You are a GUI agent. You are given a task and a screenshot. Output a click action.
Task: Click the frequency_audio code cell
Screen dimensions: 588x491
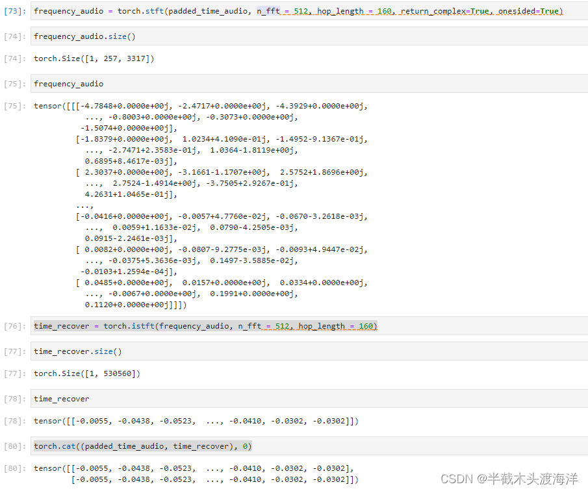pyautogui.click(x=309, y=84)
